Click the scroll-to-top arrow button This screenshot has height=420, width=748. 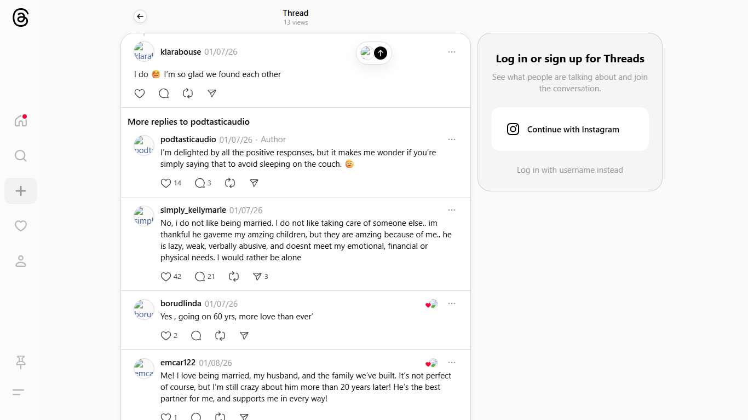click(381, 53)
